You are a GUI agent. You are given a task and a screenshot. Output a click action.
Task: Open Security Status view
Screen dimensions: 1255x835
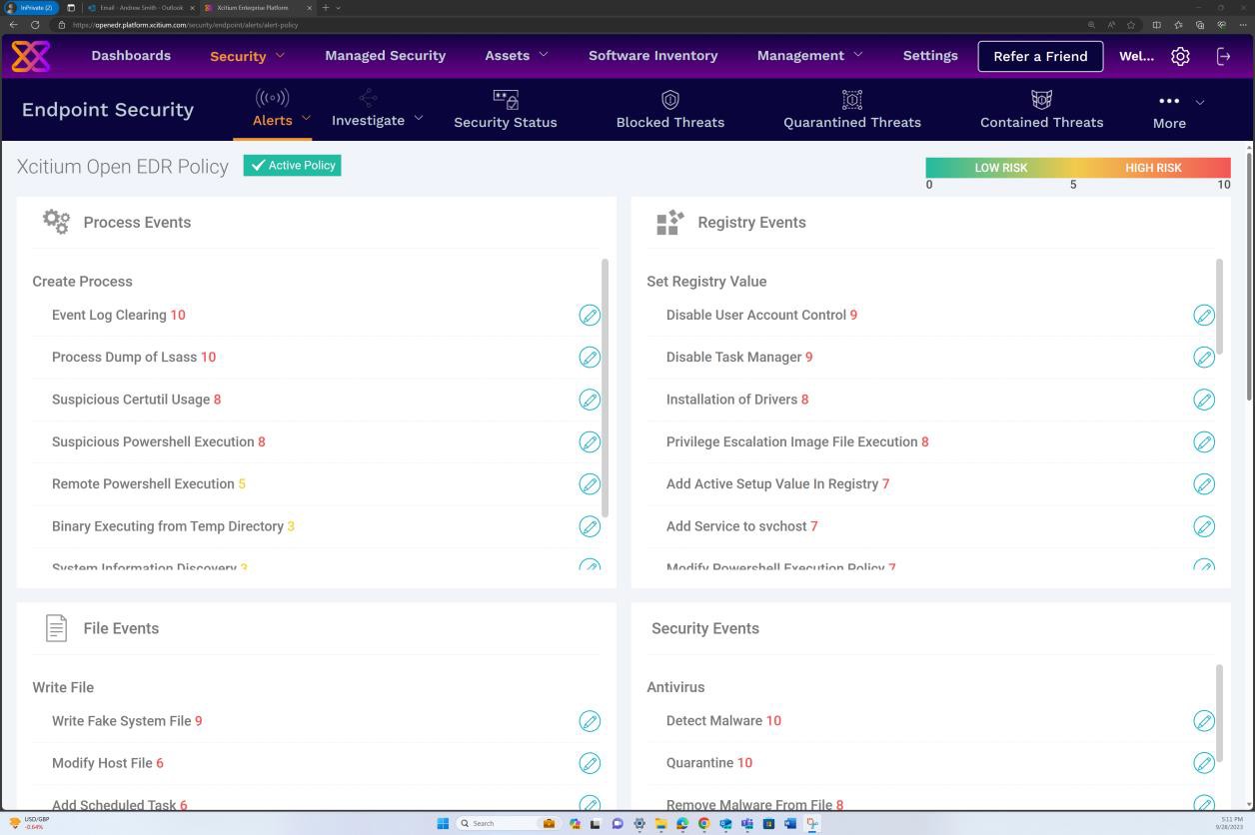point(505,110)
